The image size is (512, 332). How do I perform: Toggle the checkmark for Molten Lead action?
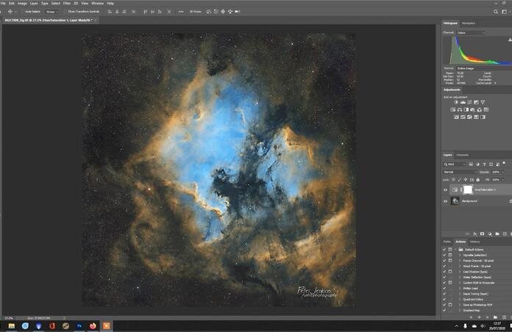pyautogui.click(x=444, y=289)
